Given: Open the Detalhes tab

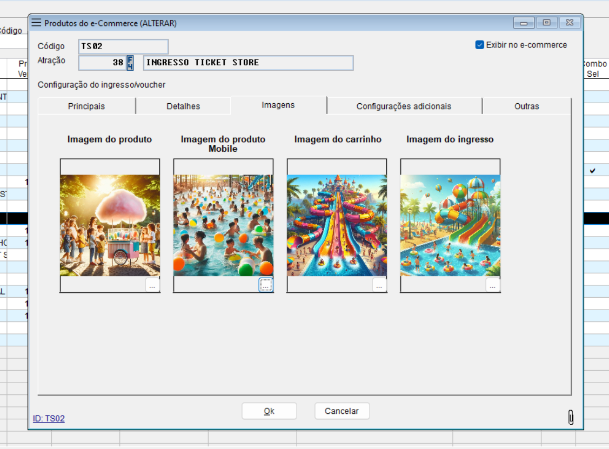Looking at the screenshot, I should pyautogui.click(x=183, y=106).
